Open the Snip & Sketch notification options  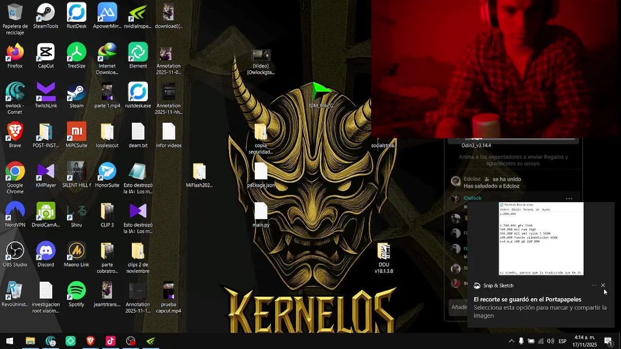594,286
